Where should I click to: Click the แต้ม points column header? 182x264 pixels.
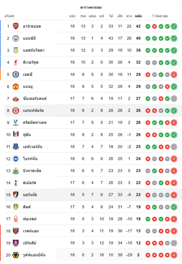point(138,16)
